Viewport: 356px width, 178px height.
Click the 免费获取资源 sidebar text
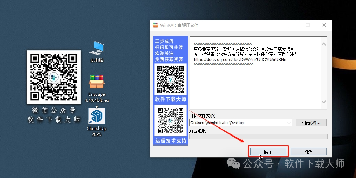(169, 59)
